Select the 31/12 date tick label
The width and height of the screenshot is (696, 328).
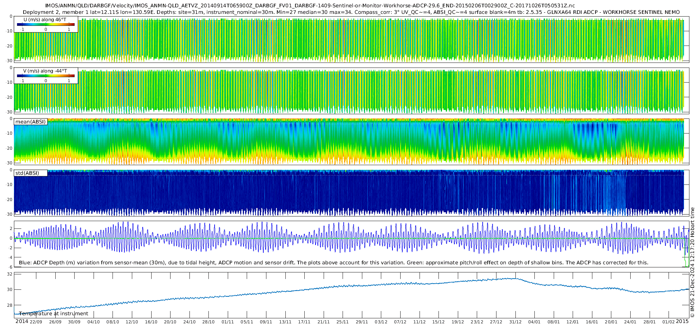(515, 322)
